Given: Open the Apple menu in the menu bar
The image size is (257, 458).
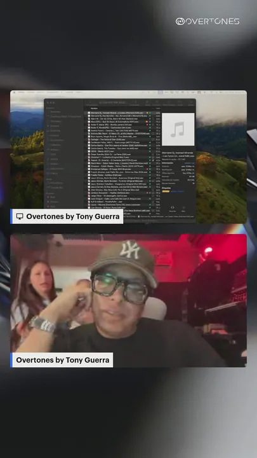Looking at the screenshot, I should [14, 92].
